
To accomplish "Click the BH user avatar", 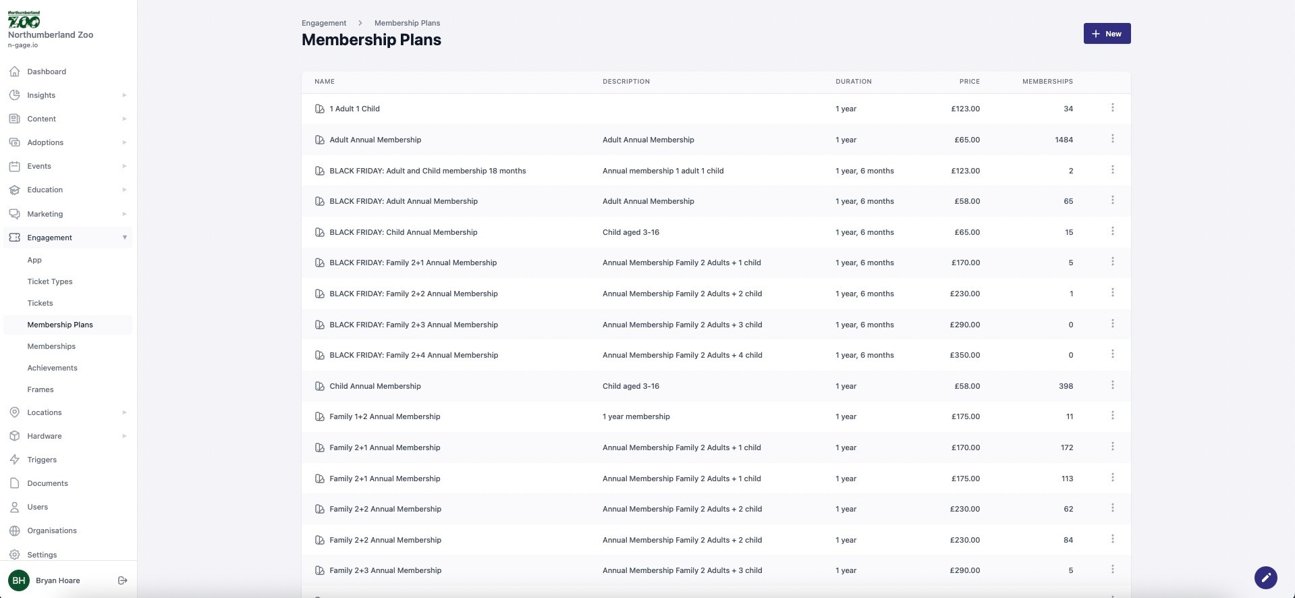I will [x=19, y=580].
